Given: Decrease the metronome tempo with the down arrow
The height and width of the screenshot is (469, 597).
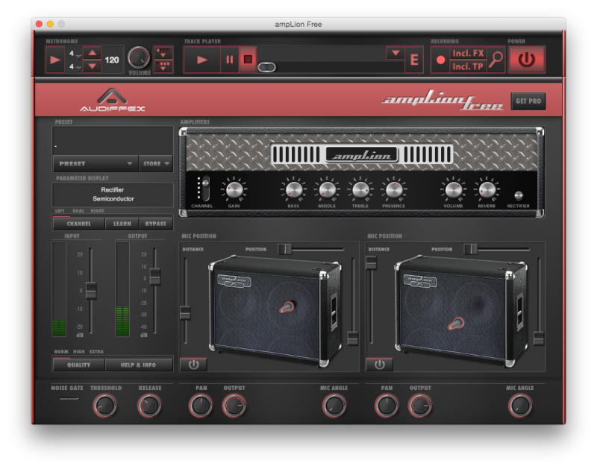Looking at the screenshot, I should click(92, 66).
